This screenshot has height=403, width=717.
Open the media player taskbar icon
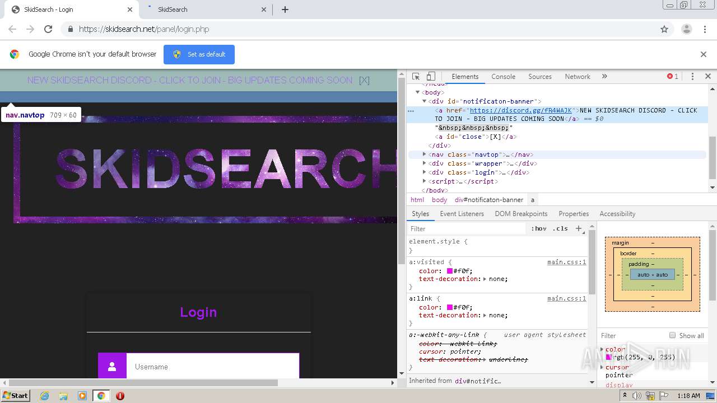pos(82,396)
